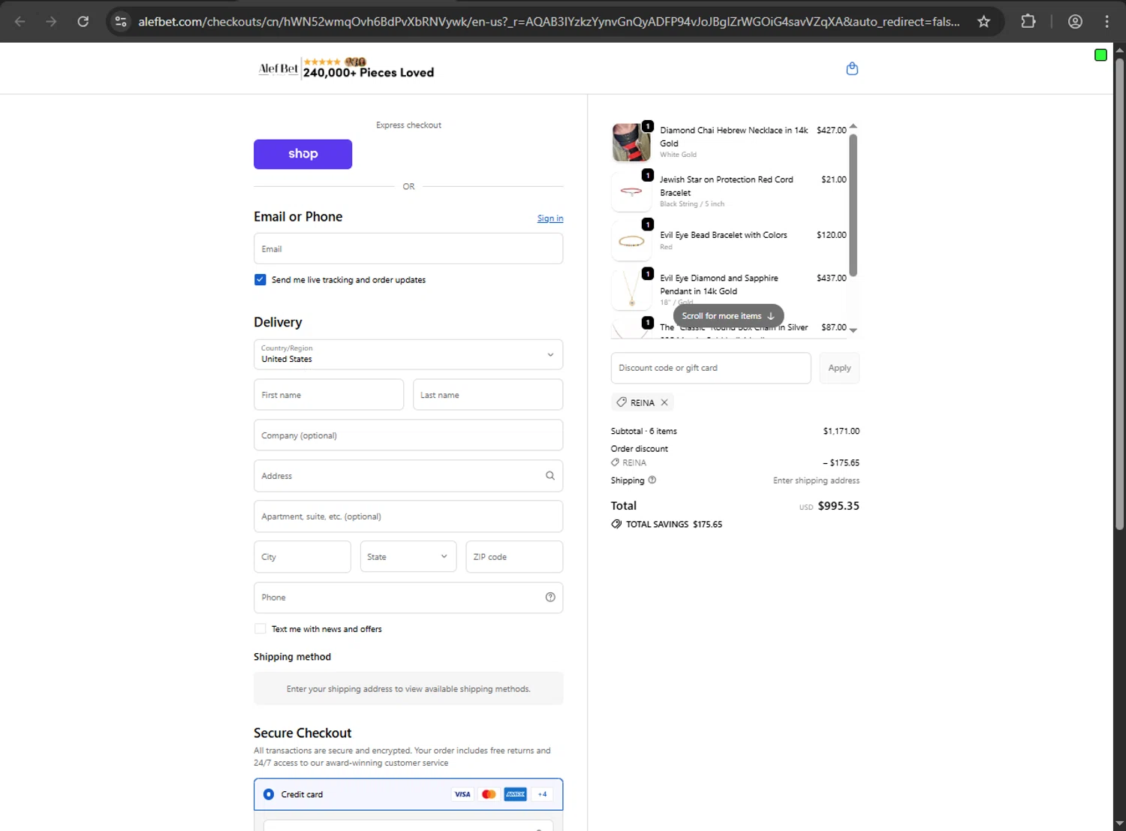Click the Total amount $995.35
The height and width of the screenshot is (831, 1126).
tap(838, 506)
